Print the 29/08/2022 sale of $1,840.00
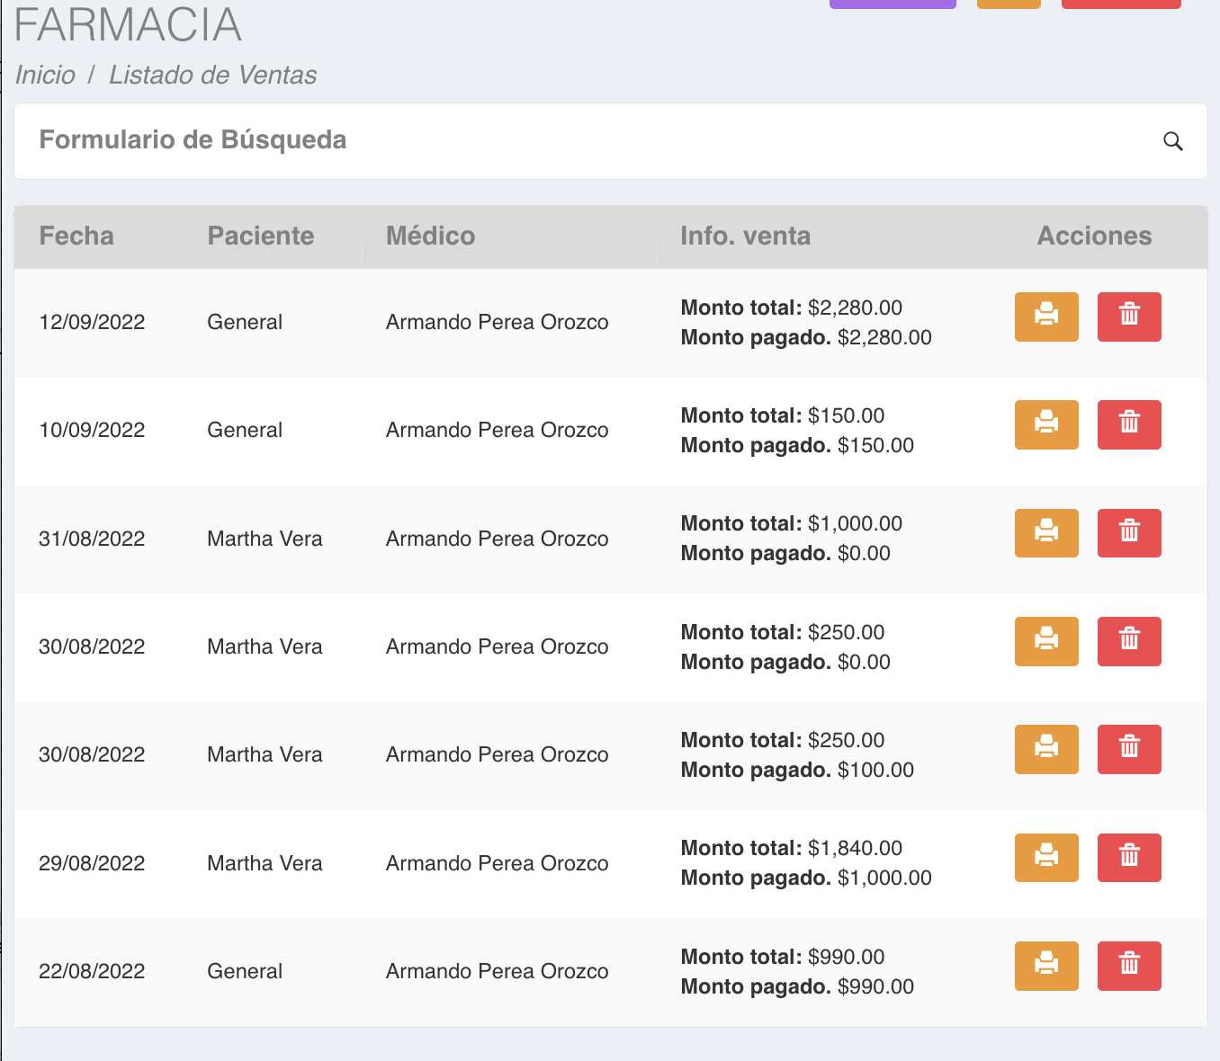Viewport: 1220px width, 1061px height. 1045,858
